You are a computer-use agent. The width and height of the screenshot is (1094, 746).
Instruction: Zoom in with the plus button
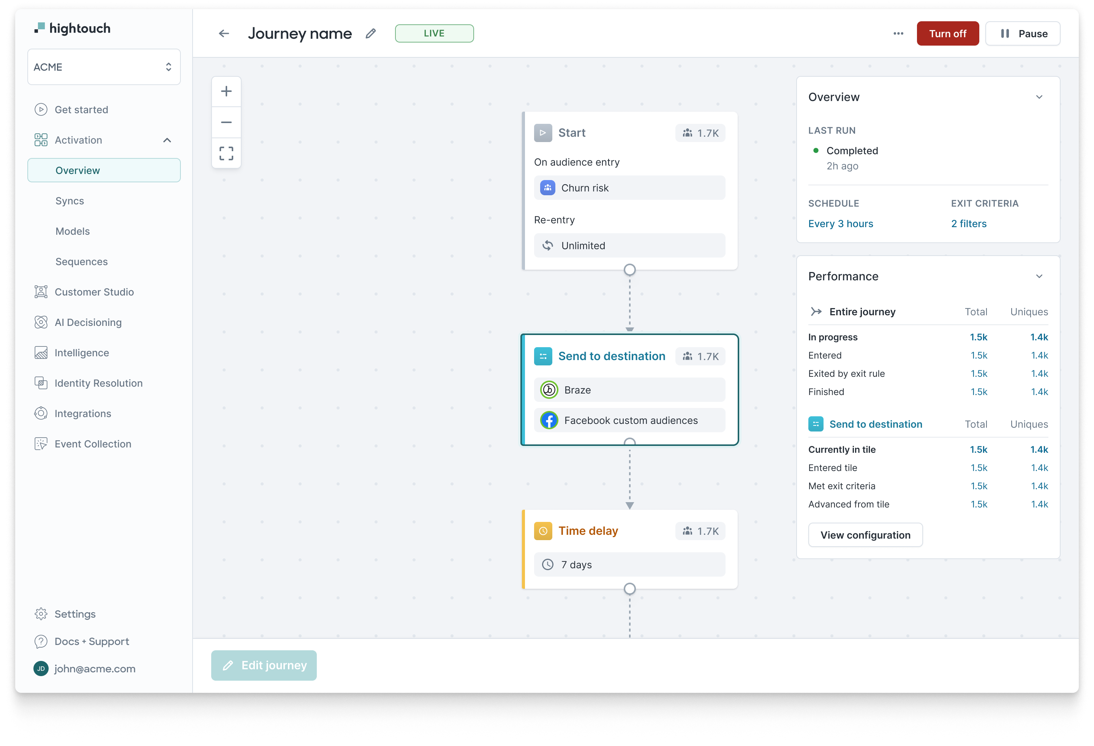[x=226, y=91]
